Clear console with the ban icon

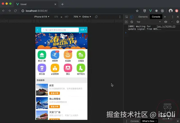(132, 22)
